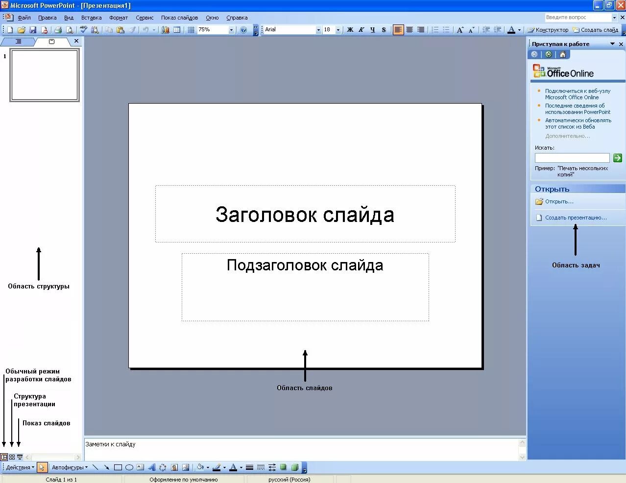Select the Oval drawing tool

click(129, 467)
